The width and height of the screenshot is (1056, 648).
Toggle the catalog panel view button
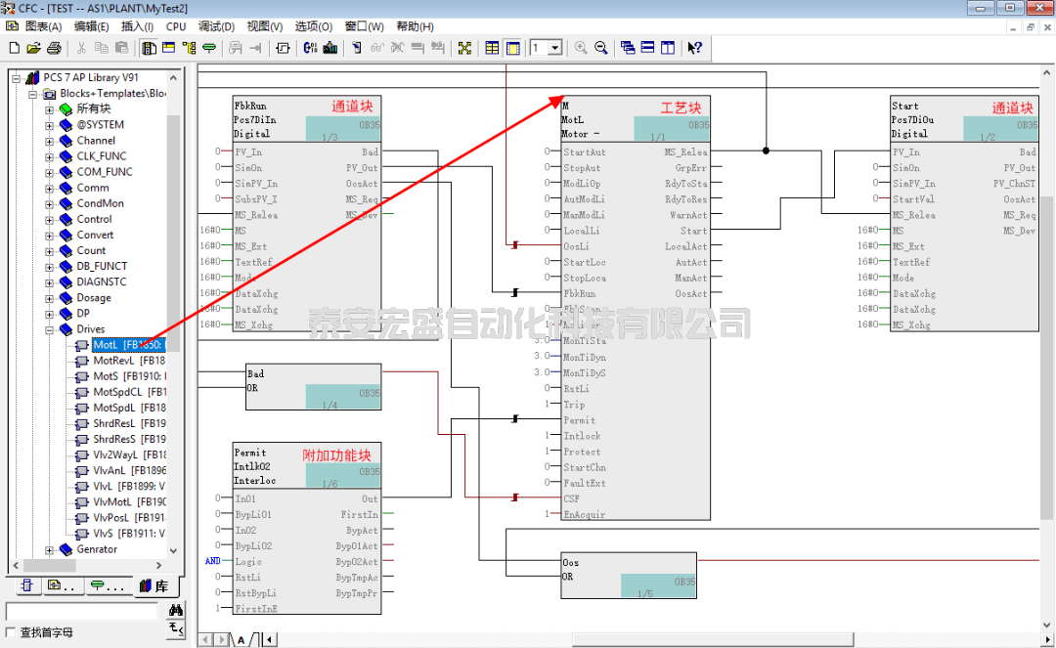149,48
